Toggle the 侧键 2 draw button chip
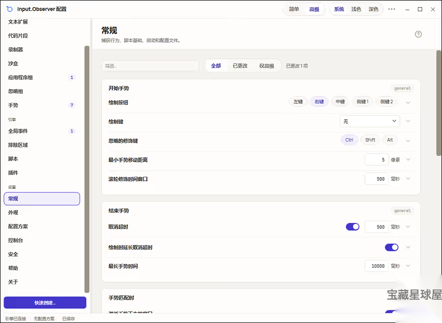 point(387,102)
